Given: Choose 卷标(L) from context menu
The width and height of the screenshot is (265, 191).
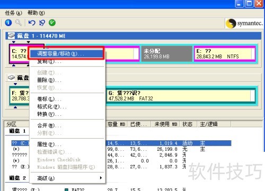Looking at the screenshot, I should pyautogui.click(x=67, y=99).
